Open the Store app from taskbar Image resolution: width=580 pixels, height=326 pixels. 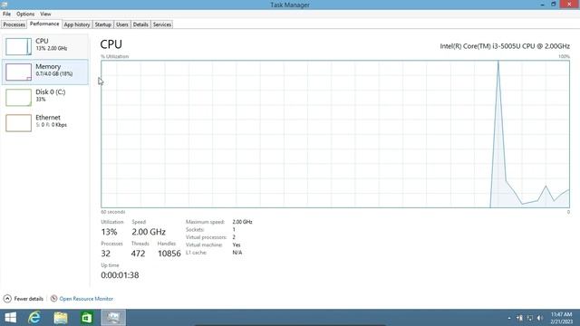click(x=87, y=318)
